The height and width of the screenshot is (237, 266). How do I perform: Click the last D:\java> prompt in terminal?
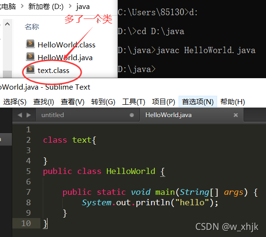137,69
